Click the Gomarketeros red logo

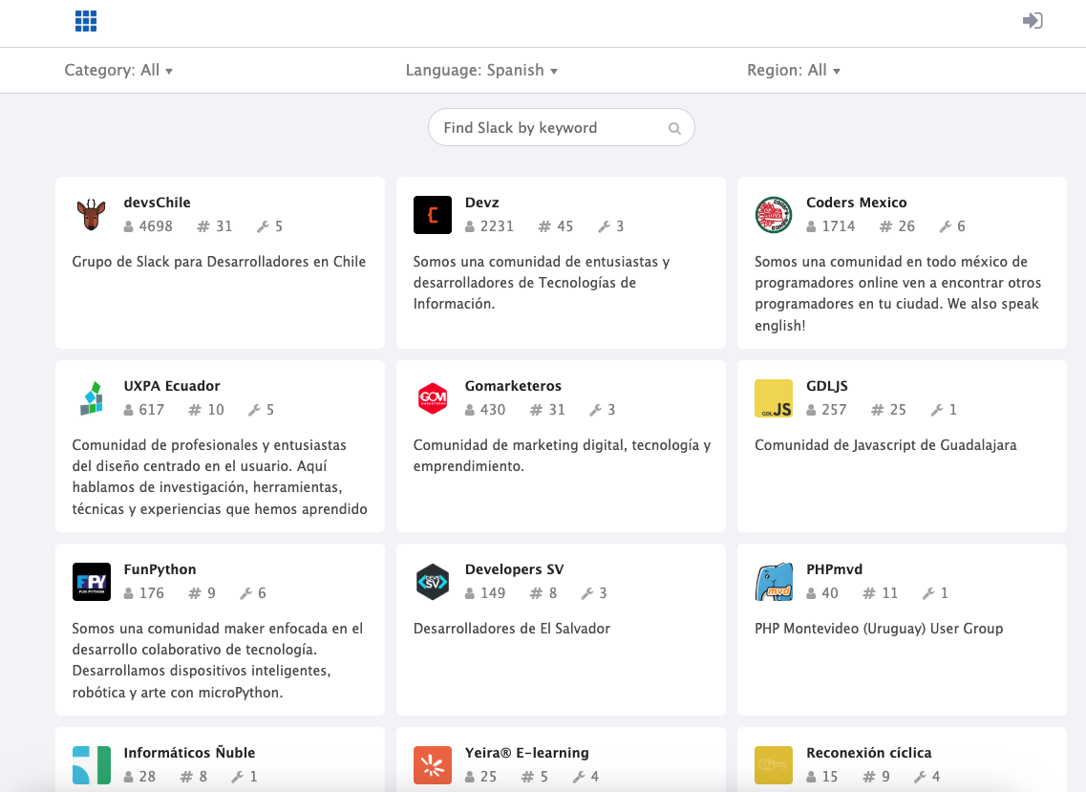pyautogui.click(x=433, y=398)
